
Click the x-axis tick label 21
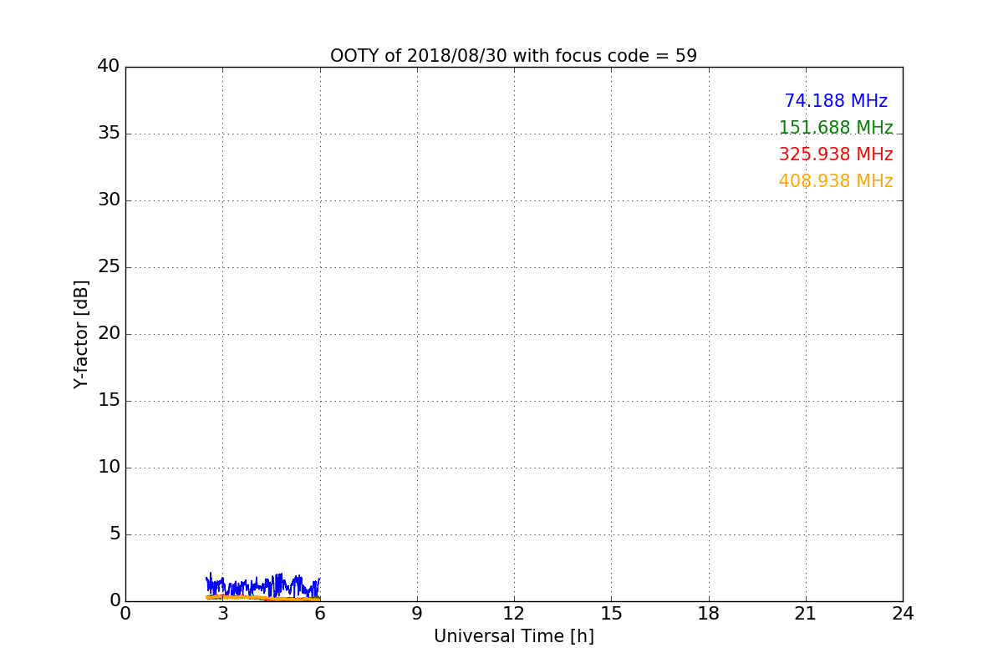(x=806, y=614)
